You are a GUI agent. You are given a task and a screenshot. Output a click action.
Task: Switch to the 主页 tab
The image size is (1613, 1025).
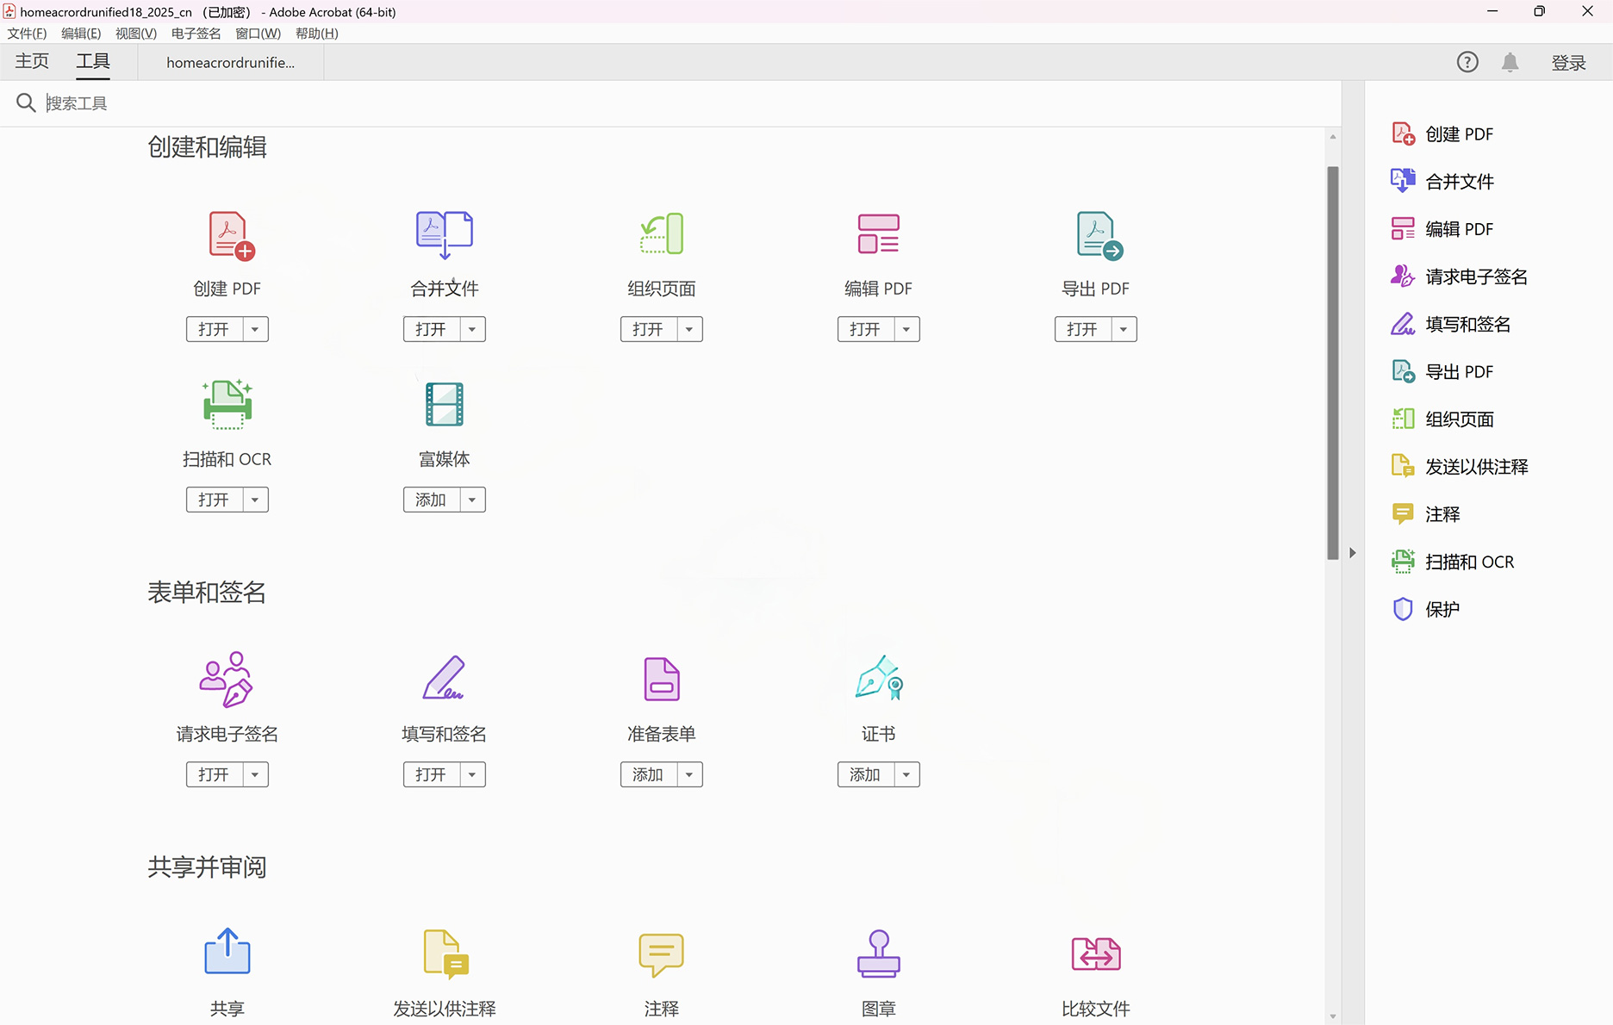(x=32, y=61)
